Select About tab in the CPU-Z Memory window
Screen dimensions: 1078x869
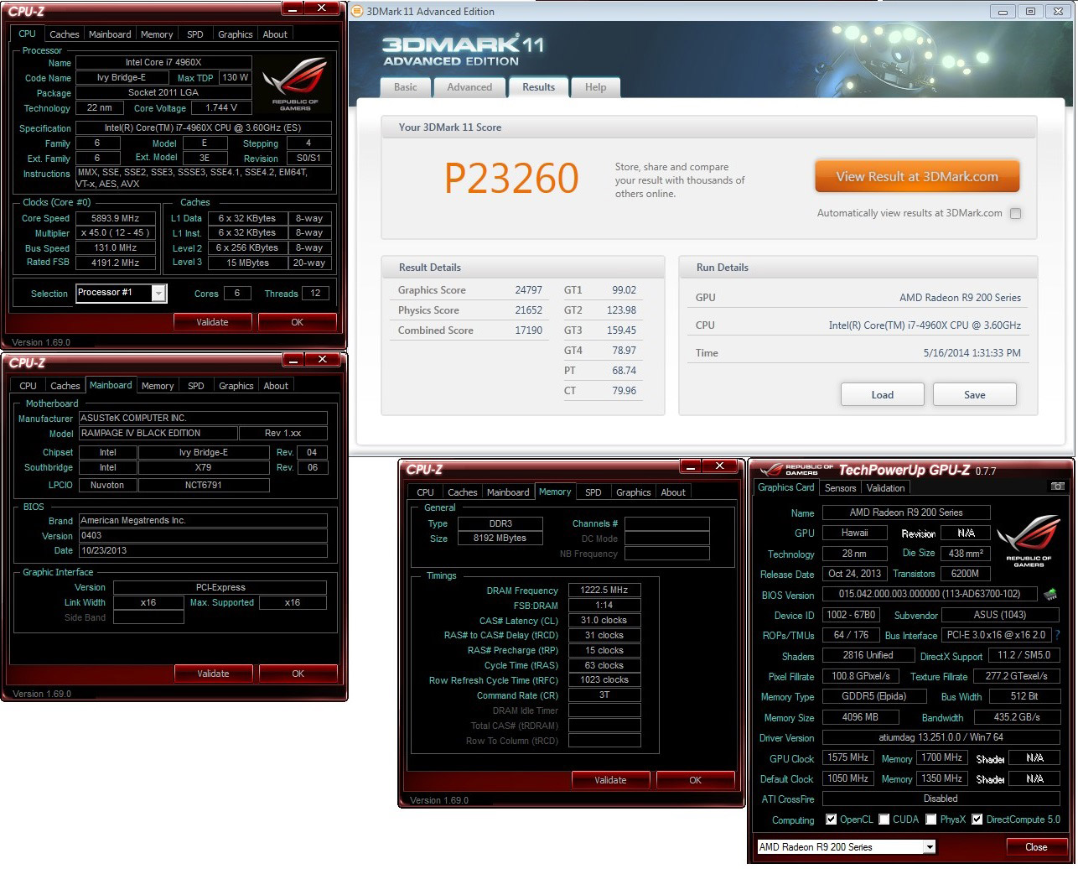point(673,492)
